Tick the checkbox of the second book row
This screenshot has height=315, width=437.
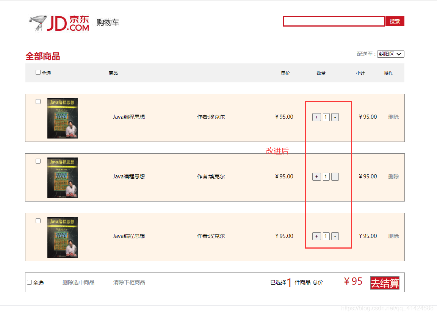pos(38,161)
